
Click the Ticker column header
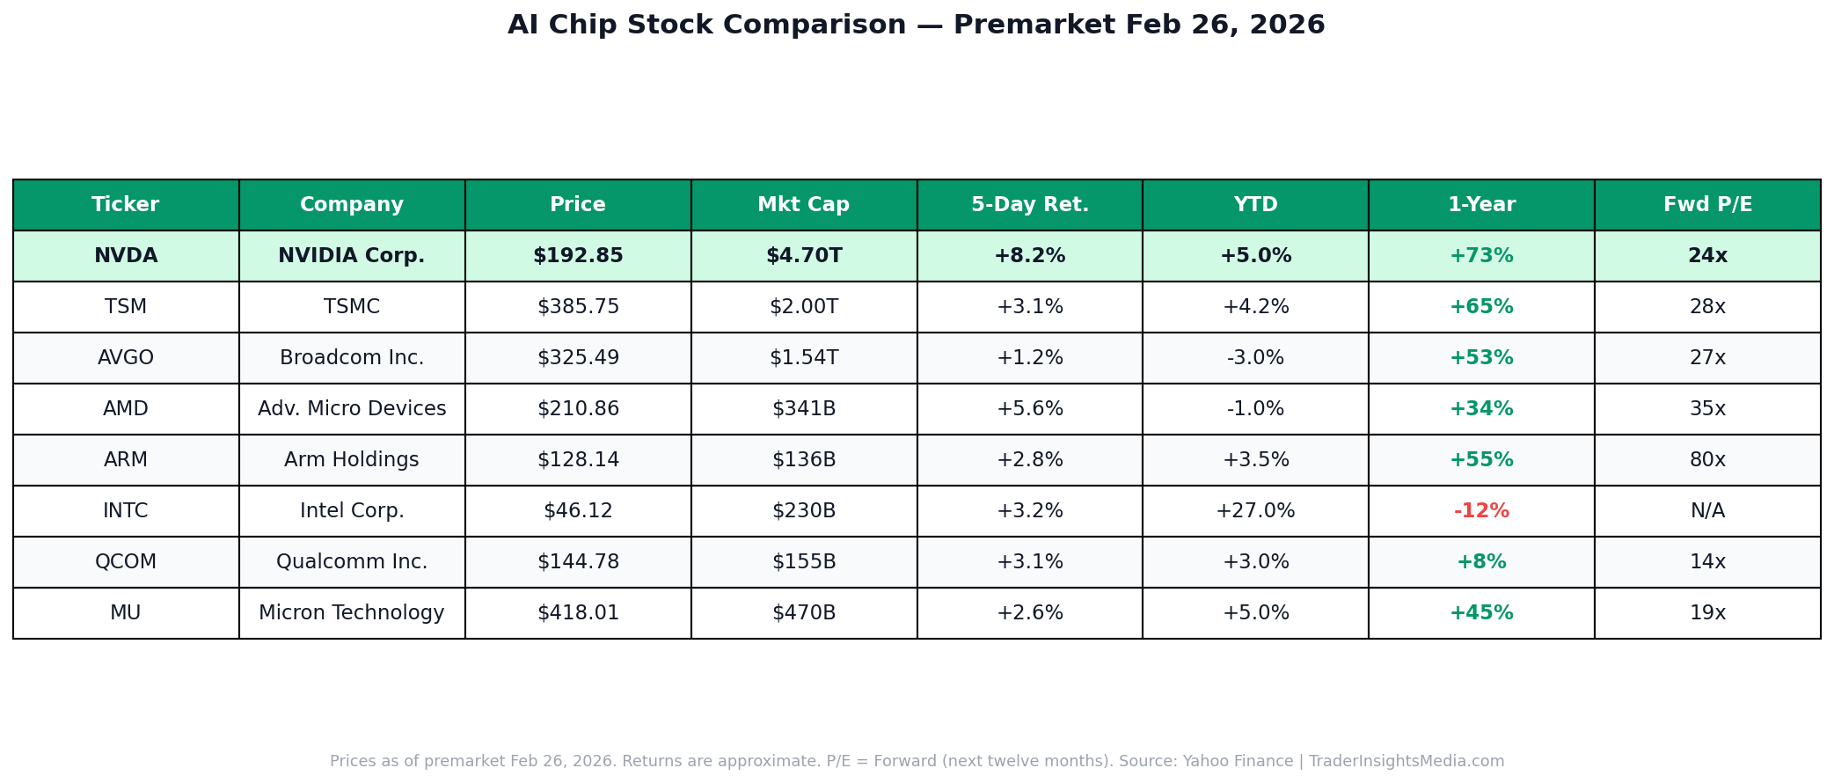coord(126,205)
